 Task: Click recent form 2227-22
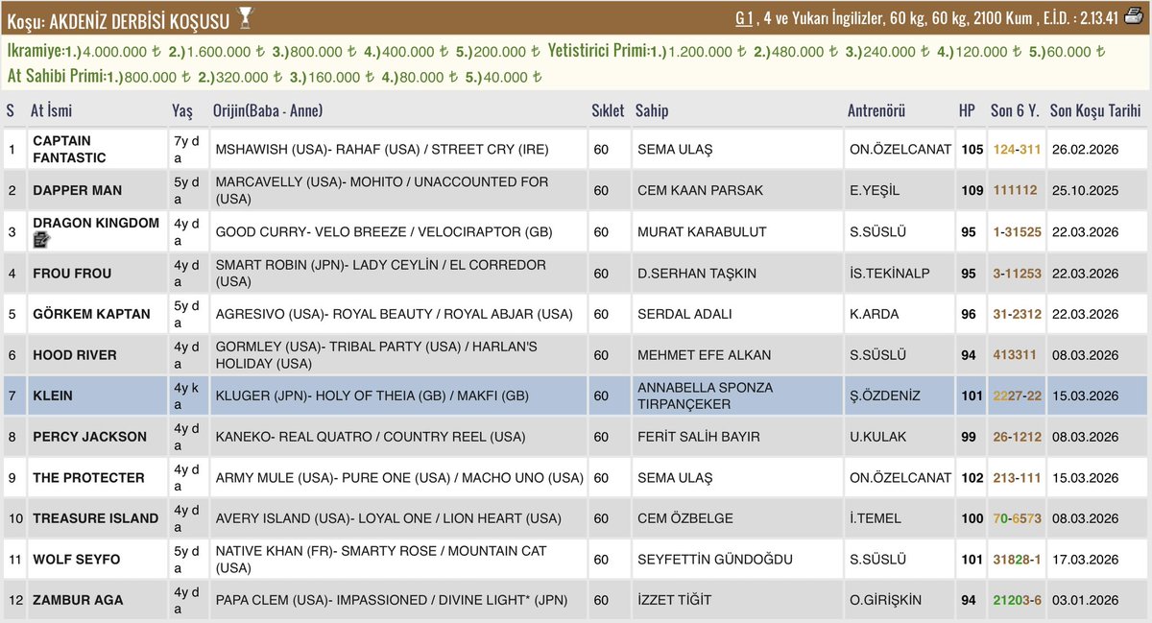tap(1017, 395)
